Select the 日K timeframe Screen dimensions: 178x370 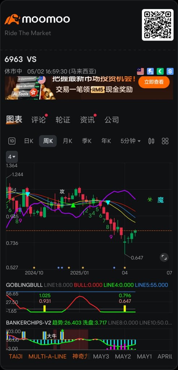point(29,141)
